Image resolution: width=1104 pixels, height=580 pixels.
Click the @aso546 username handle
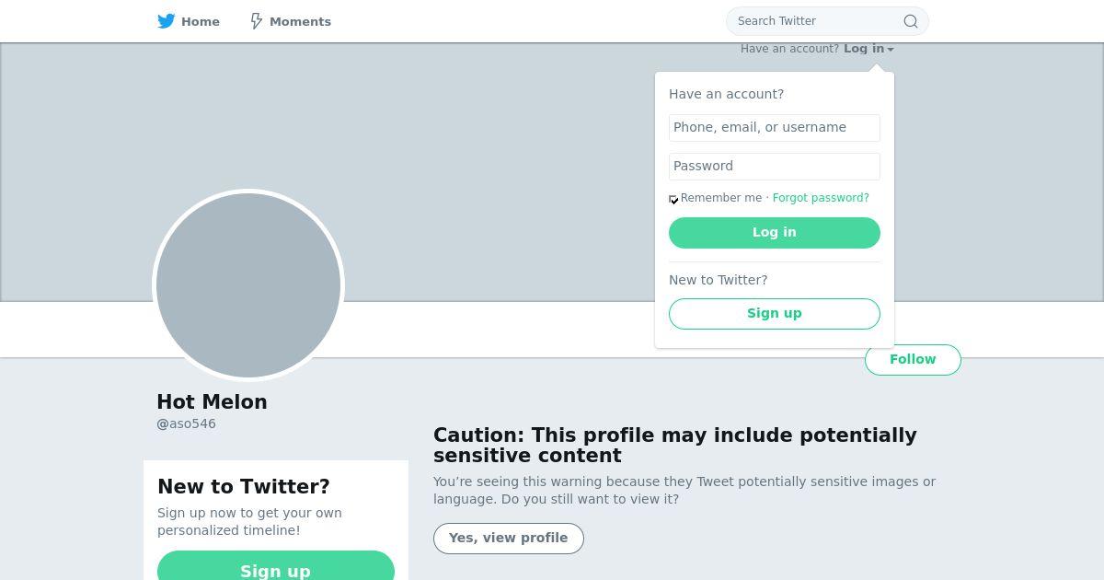[x=187, y=424]
